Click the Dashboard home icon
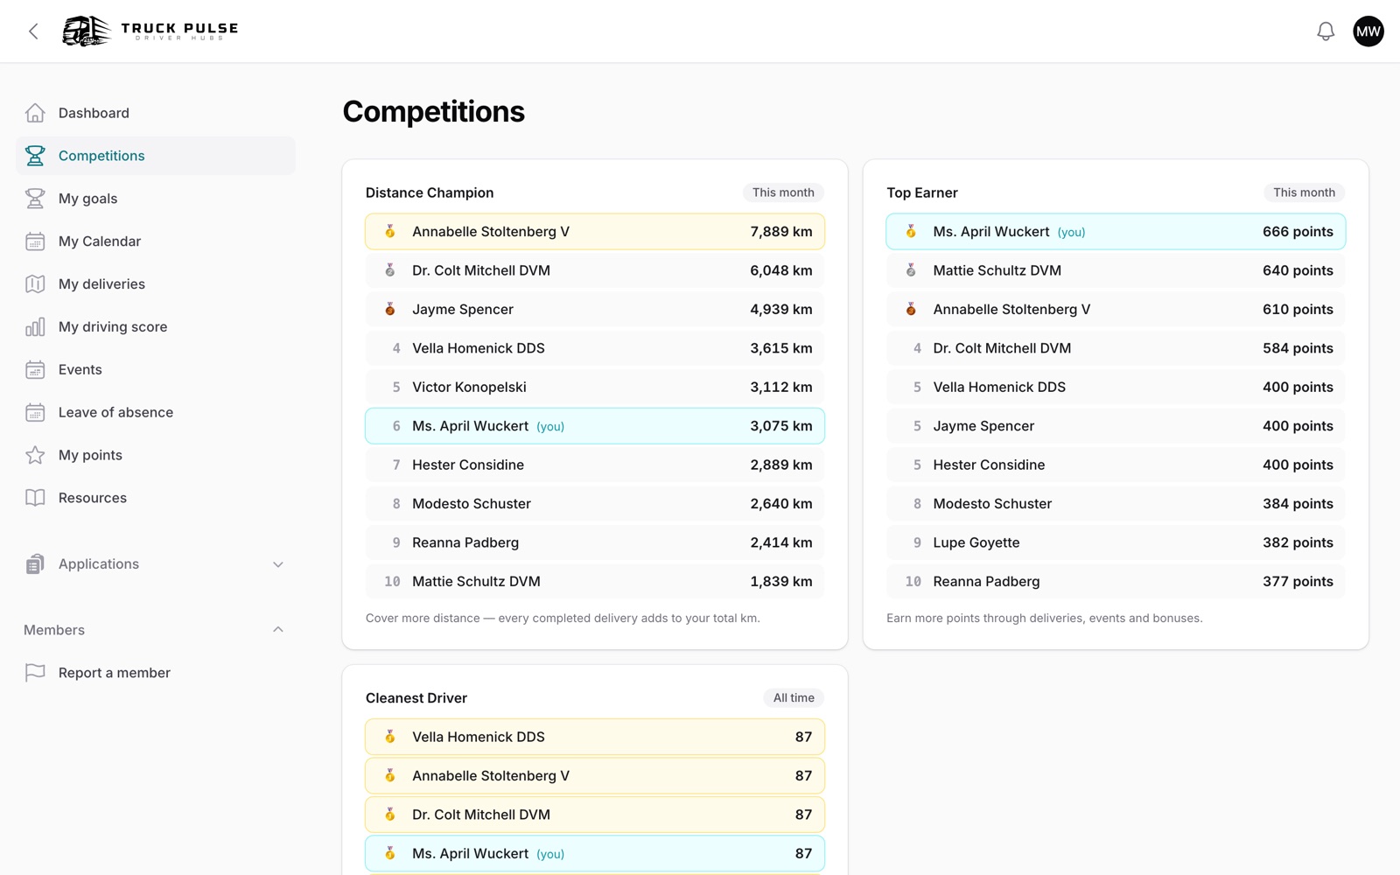 click(x=35, y=113)
